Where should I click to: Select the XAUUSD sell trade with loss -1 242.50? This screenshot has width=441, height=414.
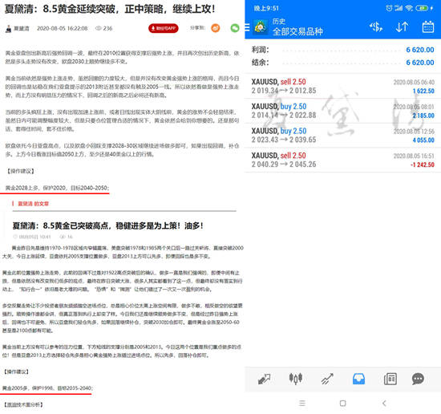coord(342,160)
